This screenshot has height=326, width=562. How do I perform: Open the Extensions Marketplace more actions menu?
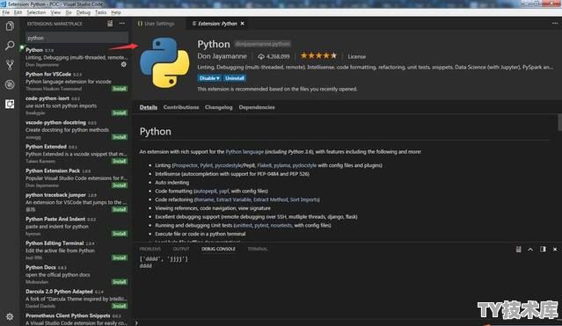(122, 24)
